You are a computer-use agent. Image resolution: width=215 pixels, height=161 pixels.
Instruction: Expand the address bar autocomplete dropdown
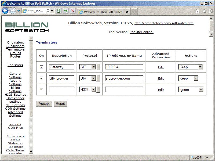pyautogui.click(x=52, y=11)
